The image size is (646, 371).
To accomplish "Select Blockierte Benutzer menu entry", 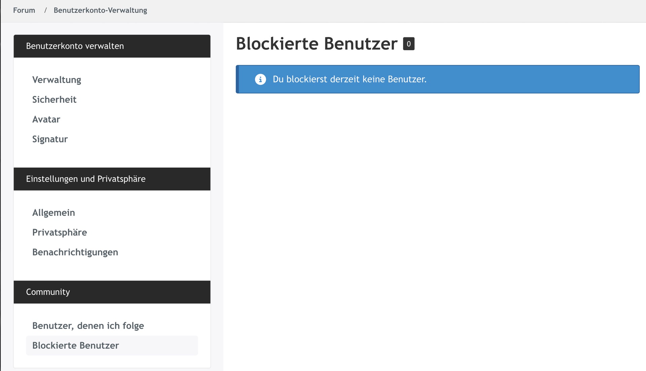I will [x=76, y=345].
